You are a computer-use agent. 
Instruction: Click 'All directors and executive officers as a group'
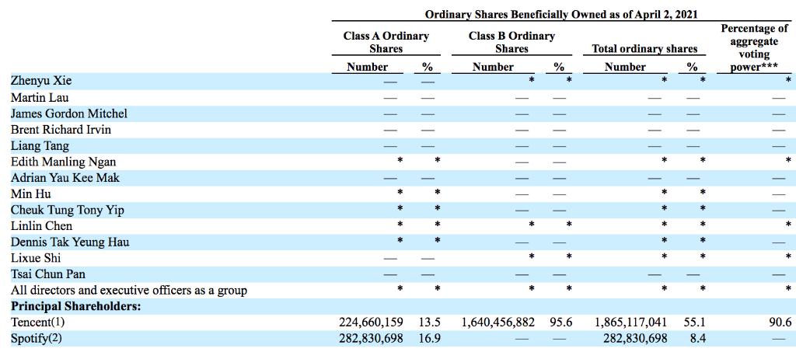(128, 290)
